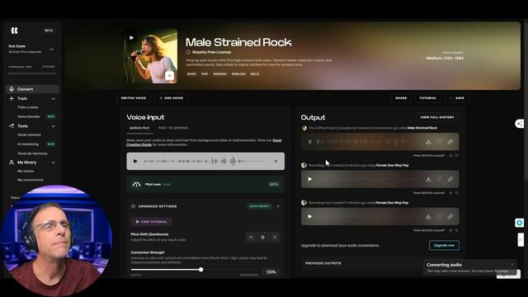This screenshot has width=528, height=297.
Task: Download the last Female Doo-Wop Pop output
Action: pos(428,216)
